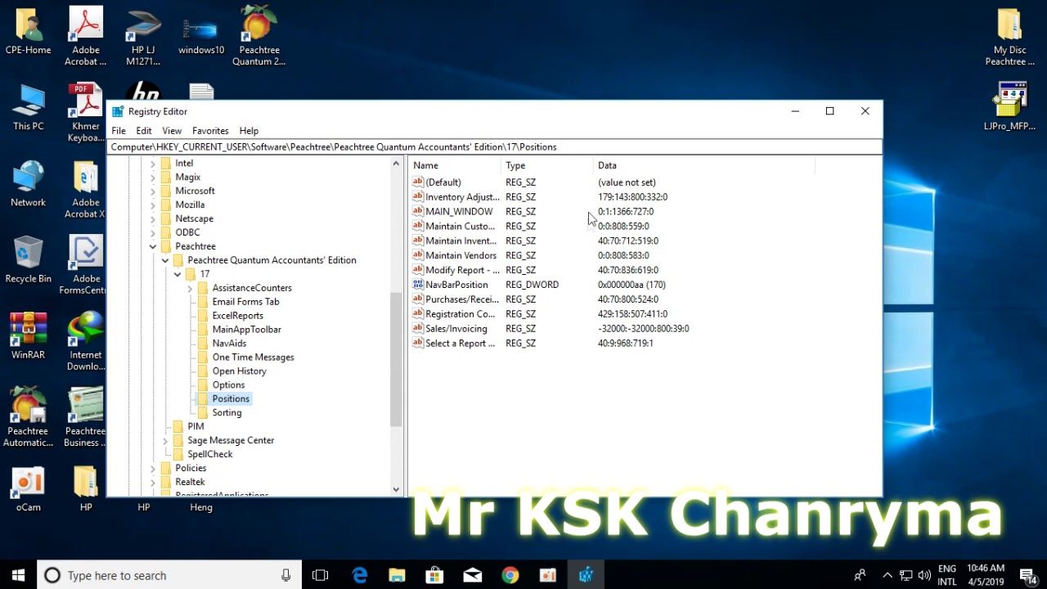Select the My Disc Peachtree folder

(1010, 36)
